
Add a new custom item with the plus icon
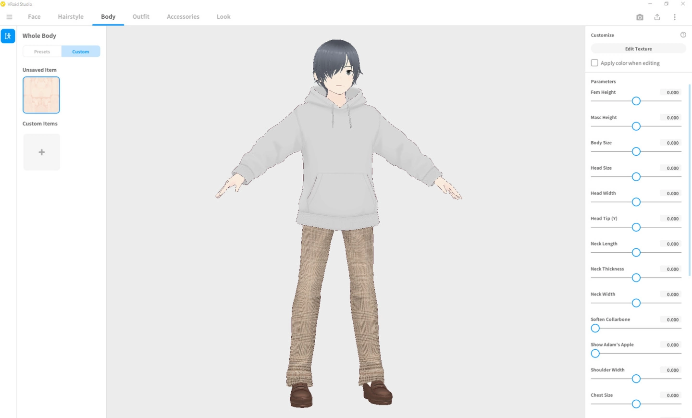(41, 152)
